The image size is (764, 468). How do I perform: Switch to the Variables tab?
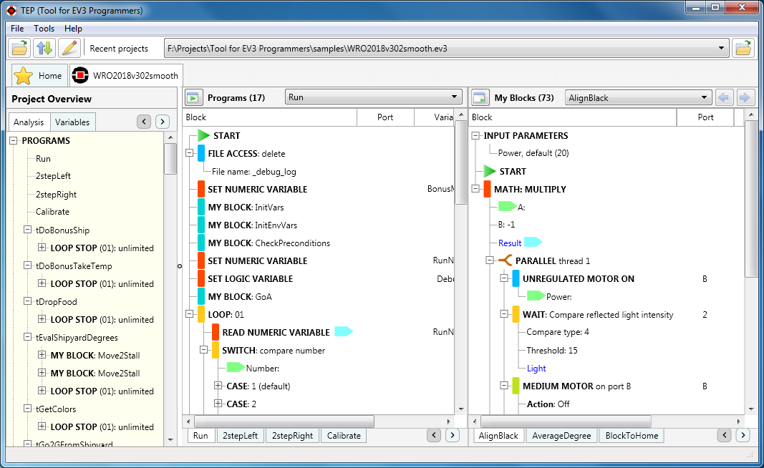pos(72,122)
